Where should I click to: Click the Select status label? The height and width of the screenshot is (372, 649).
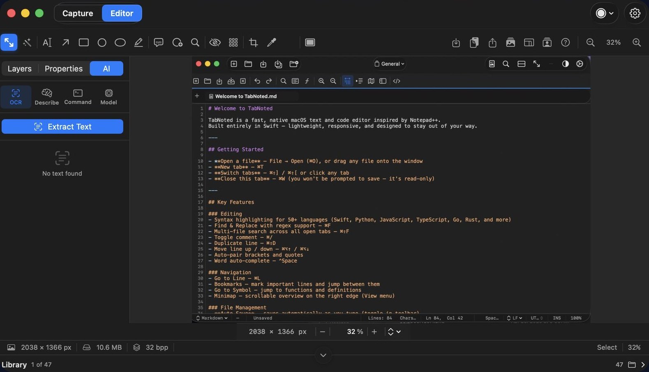pyautogui.click(x=607, y=347)
